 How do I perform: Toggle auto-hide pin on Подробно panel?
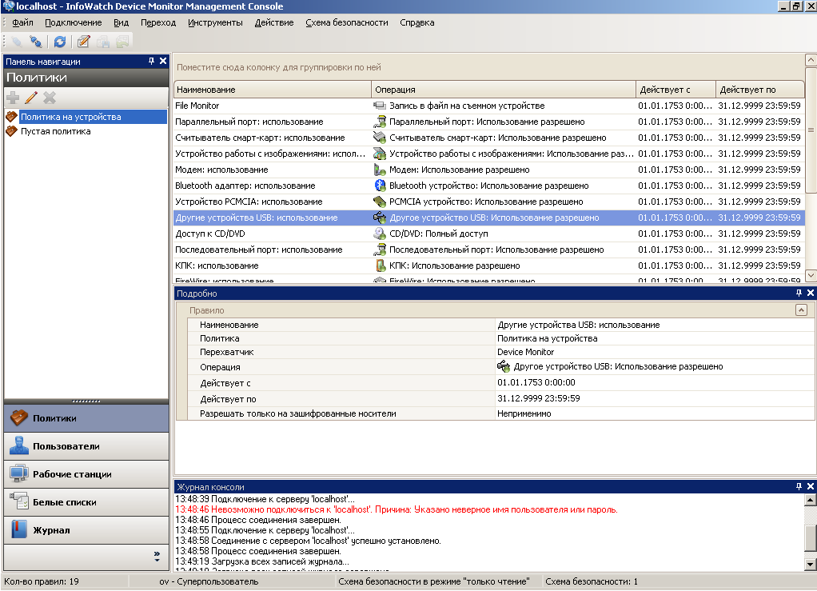coord(799,294)
